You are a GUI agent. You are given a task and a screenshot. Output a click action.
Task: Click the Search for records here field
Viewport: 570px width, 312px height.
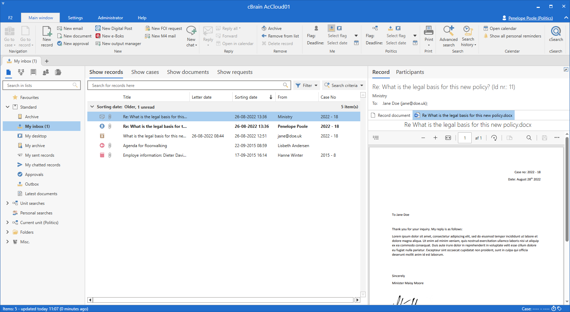186,86
